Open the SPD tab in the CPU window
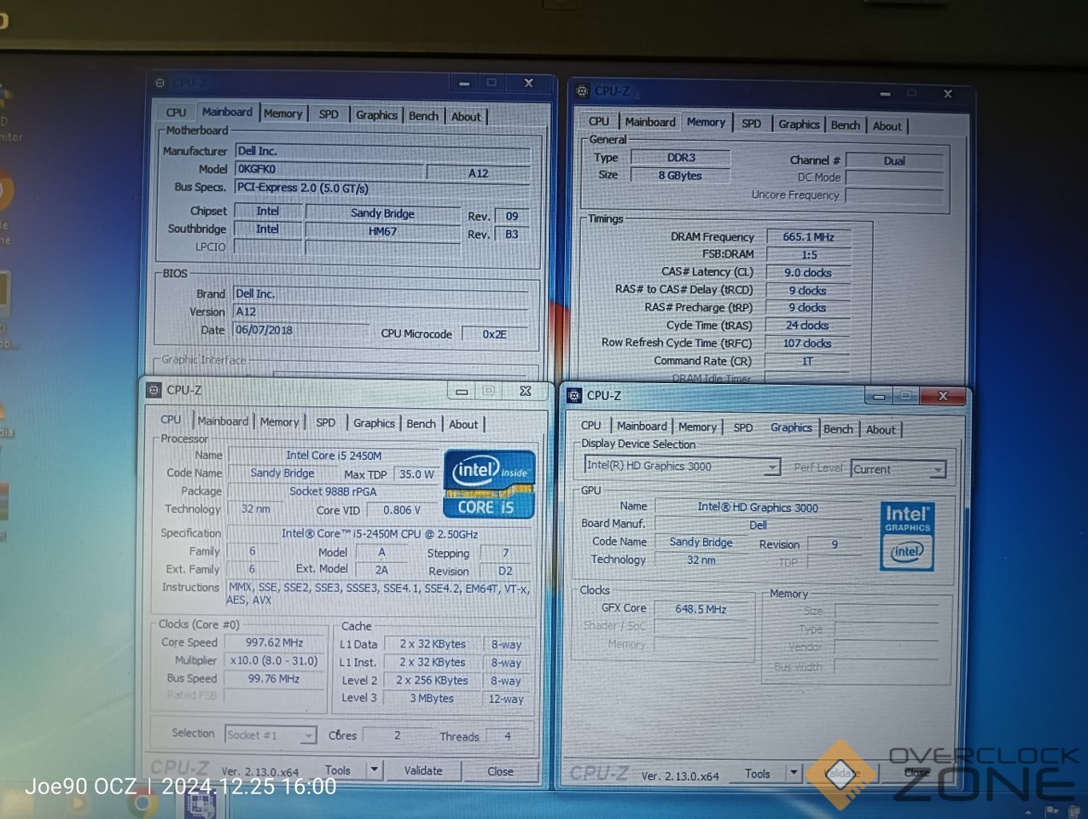Screen dimensions: 1088x819 click(x=326, y=422)
